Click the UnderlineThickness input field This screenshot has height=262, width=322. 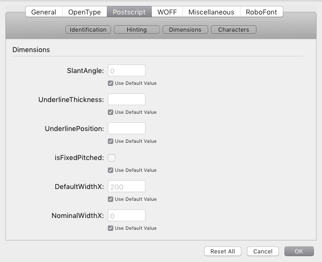pyautogui.click(x=127, y=99)
